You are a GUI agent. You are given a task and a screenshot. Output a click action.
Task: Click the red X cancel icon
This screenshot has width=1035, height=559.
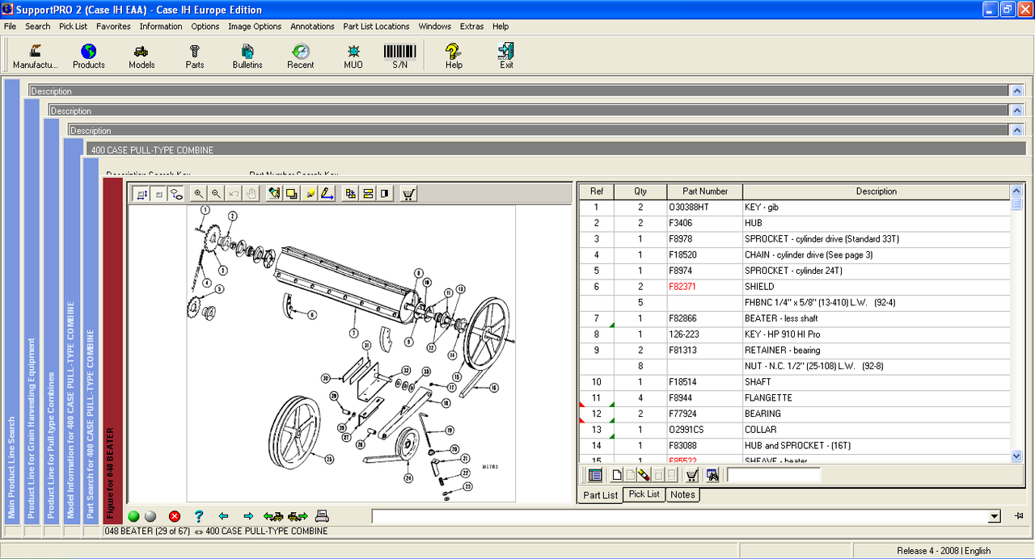tap(175, 516)
